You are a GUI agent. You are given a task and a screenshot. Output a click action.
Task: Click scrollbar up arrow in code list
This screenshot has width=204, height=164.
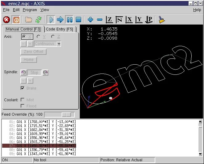click(x=200, y=122)
